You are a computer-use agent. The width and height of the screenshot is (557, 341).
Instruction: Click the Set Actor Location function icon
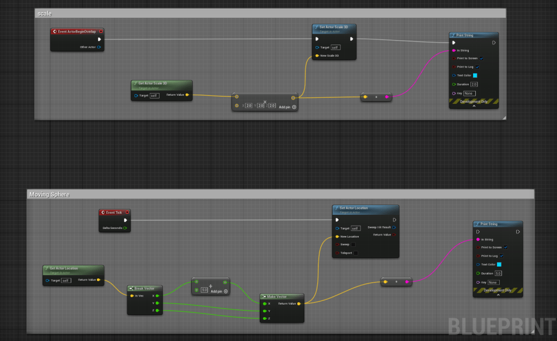click(x=336, y=208)
